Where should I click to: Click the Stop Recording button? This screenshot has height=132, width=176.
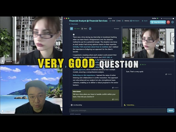click(x=158, y=22)
